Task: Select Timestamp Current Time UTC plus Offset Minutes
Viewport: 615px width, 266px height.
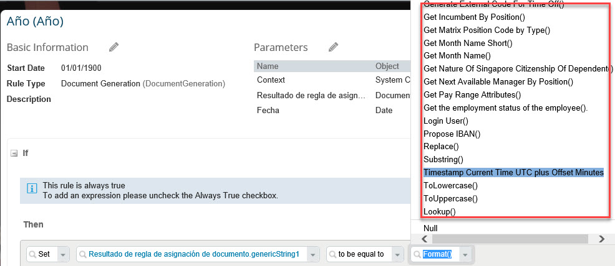Action: (513, 172)
